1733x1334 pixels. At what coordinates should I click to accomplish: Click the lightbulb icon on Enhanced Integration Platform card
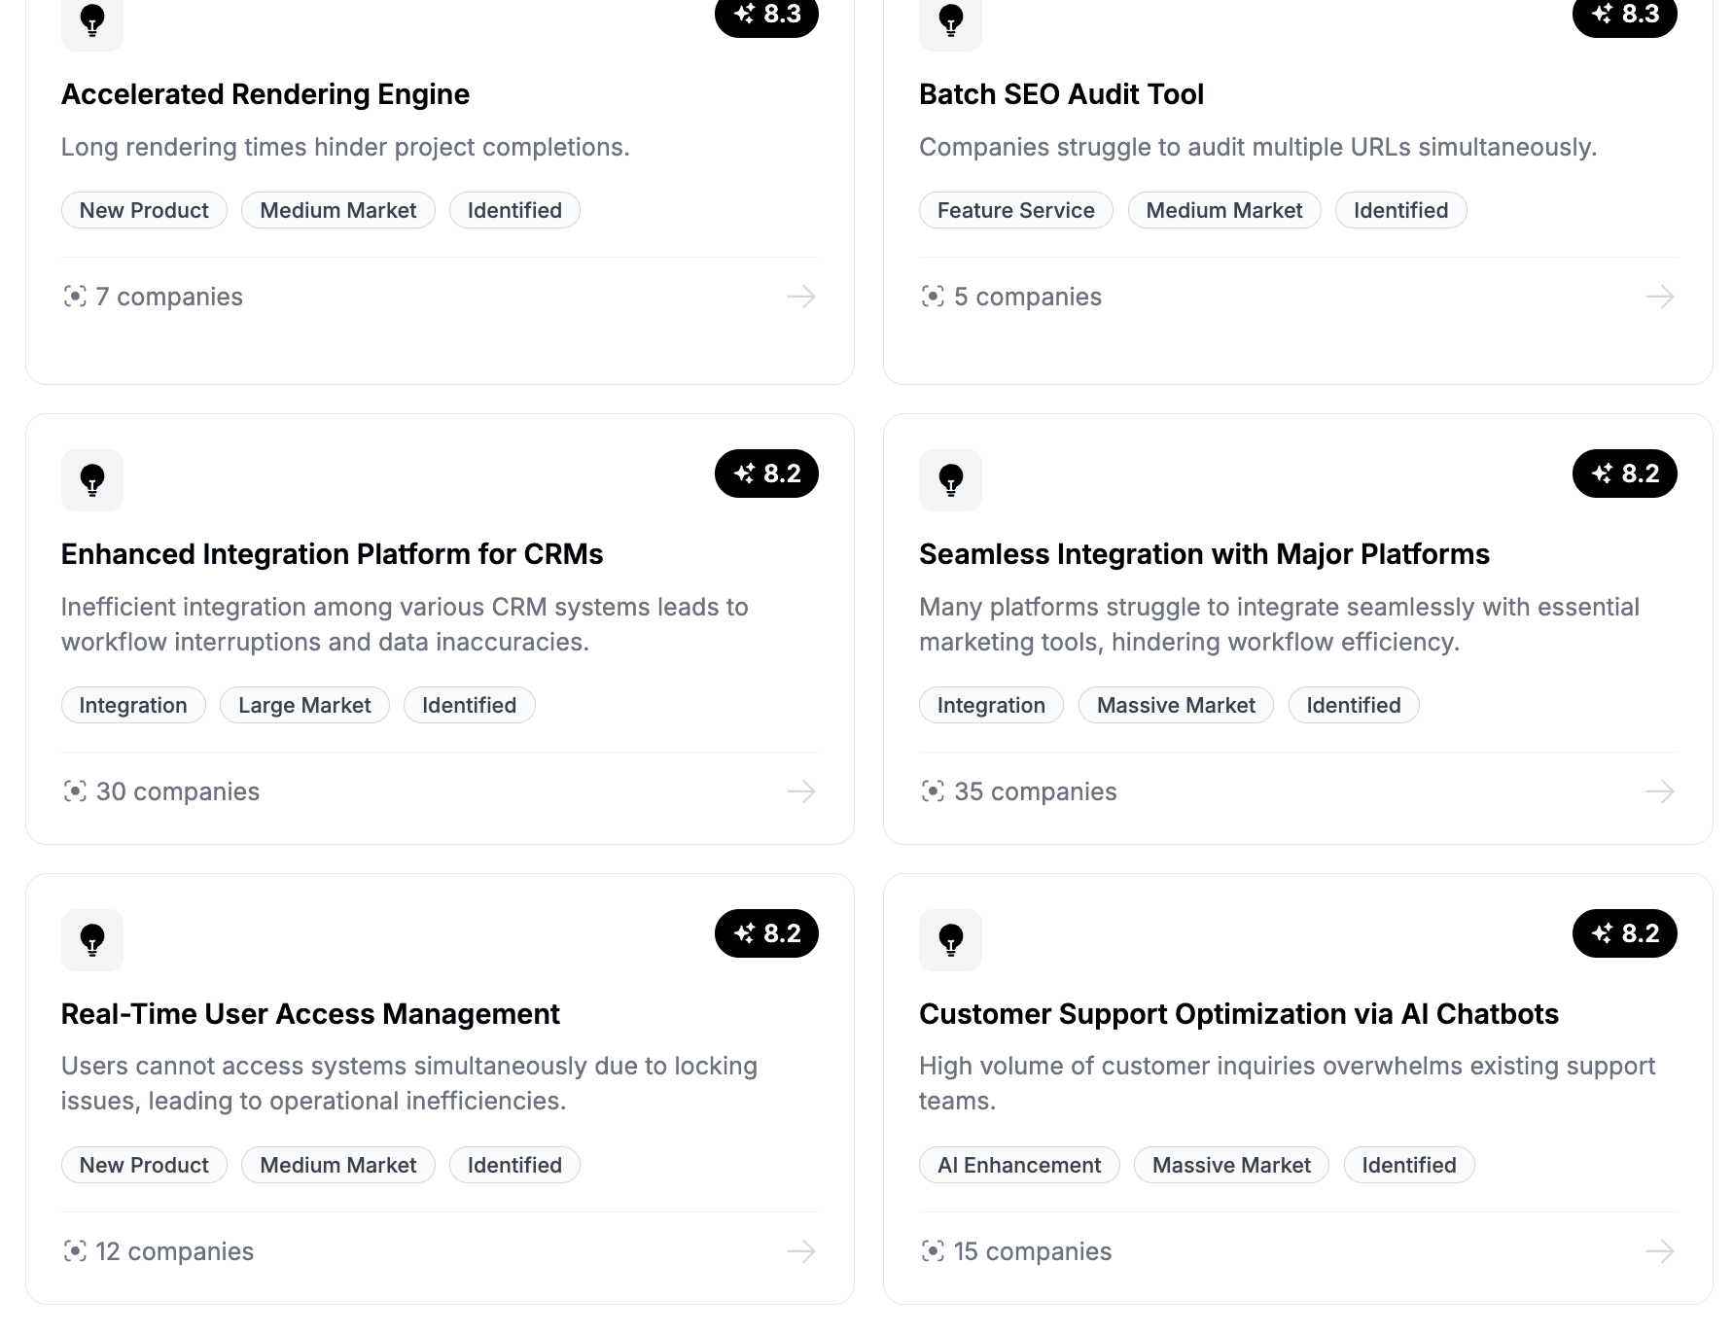(x=92, y=480)
